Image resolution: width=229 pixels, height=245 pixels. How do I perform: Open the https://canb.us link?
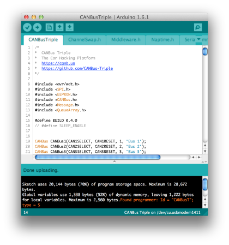pos(58,63)
